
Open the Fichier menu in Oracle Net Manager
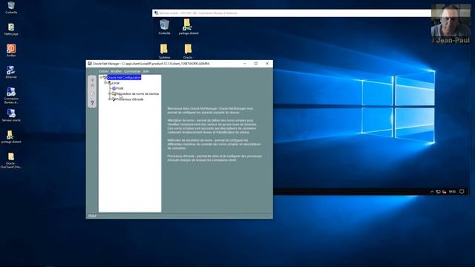coord(104,71)
